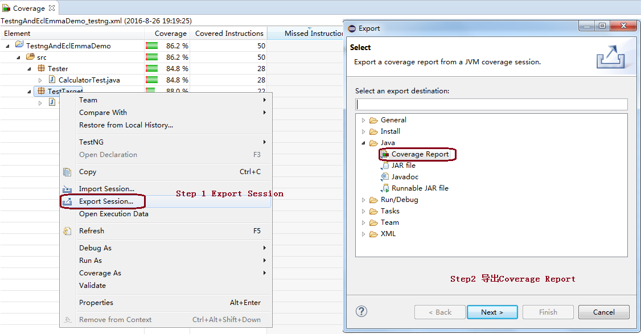Screen dimensions: 641x334
Task: Click the Runnable JAR file icon
Action: tap(385, 188)
